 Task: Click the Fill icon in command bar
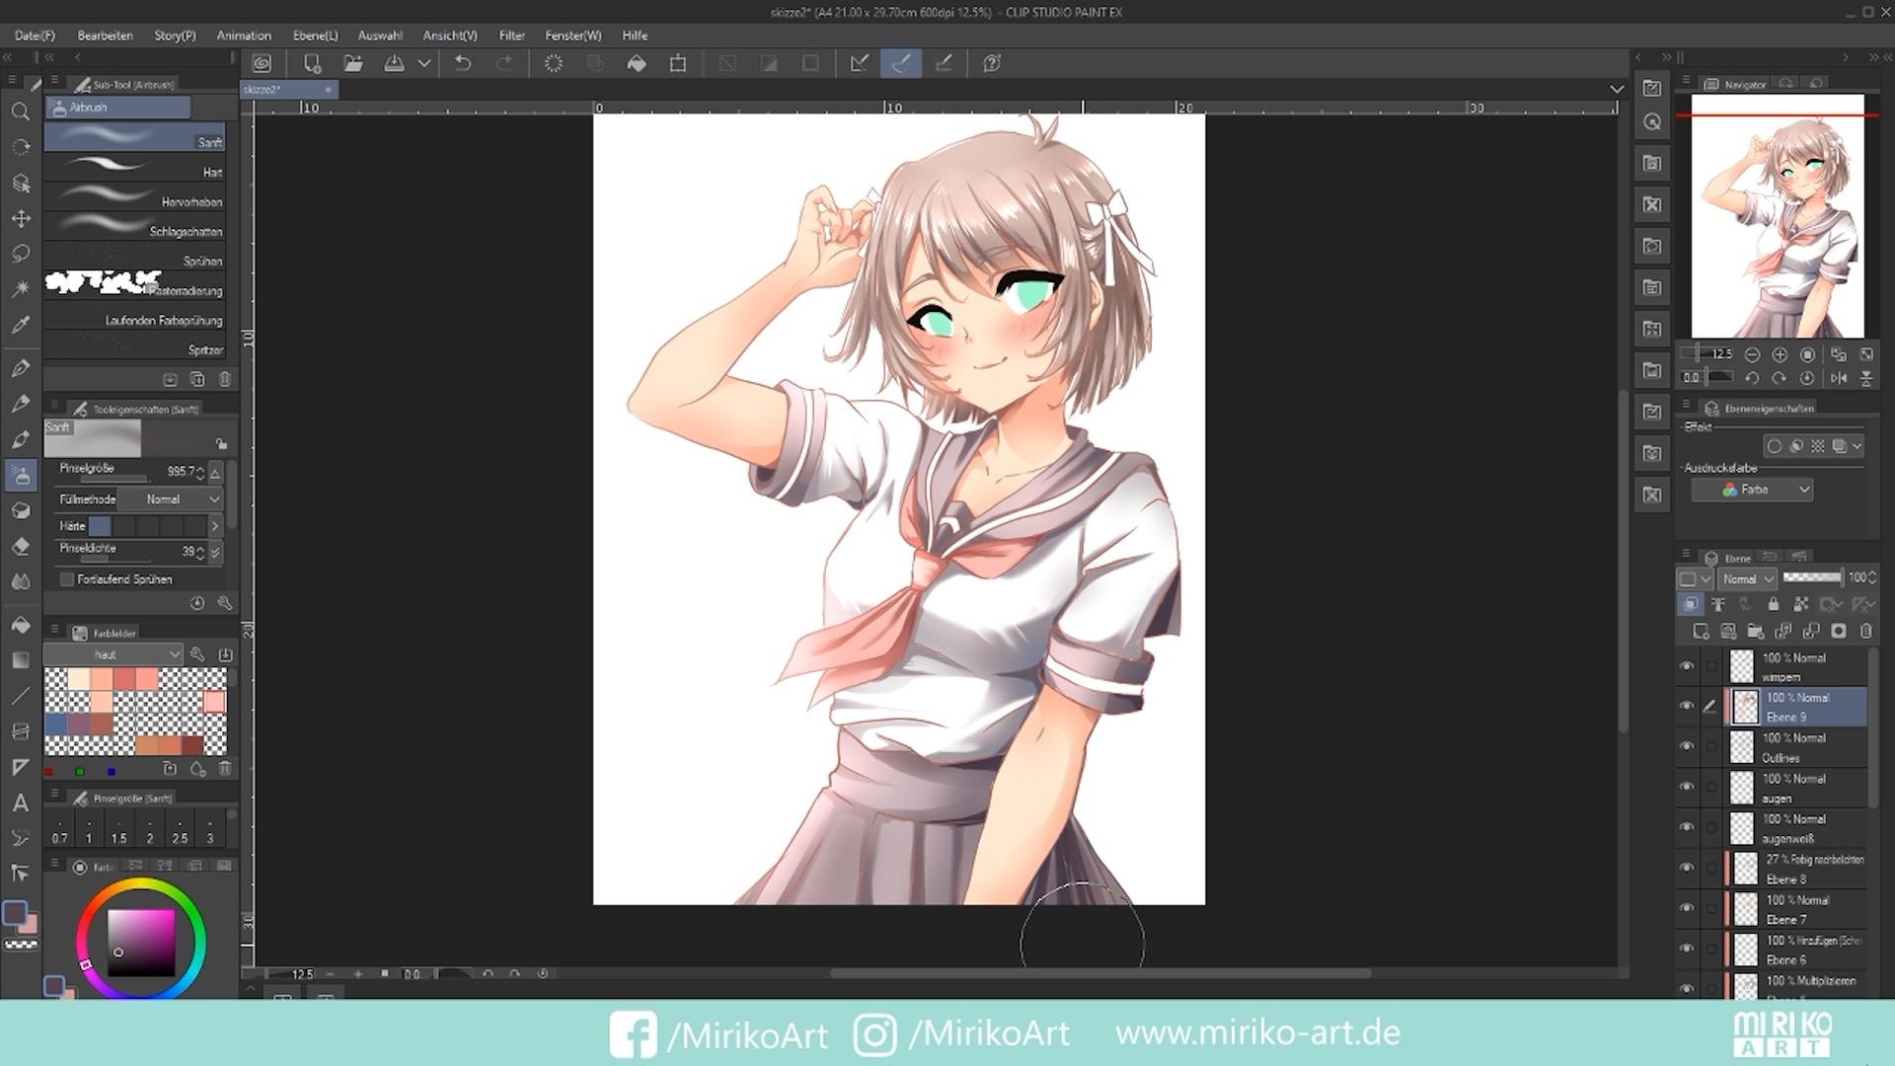(x=637, y=63)
